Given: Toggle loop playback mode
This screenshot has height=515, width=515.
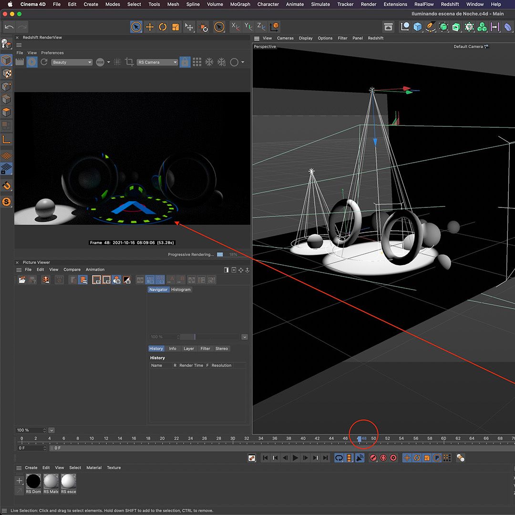Looking at the screenshot, I should pyautogui.click(x=339, y=457).
